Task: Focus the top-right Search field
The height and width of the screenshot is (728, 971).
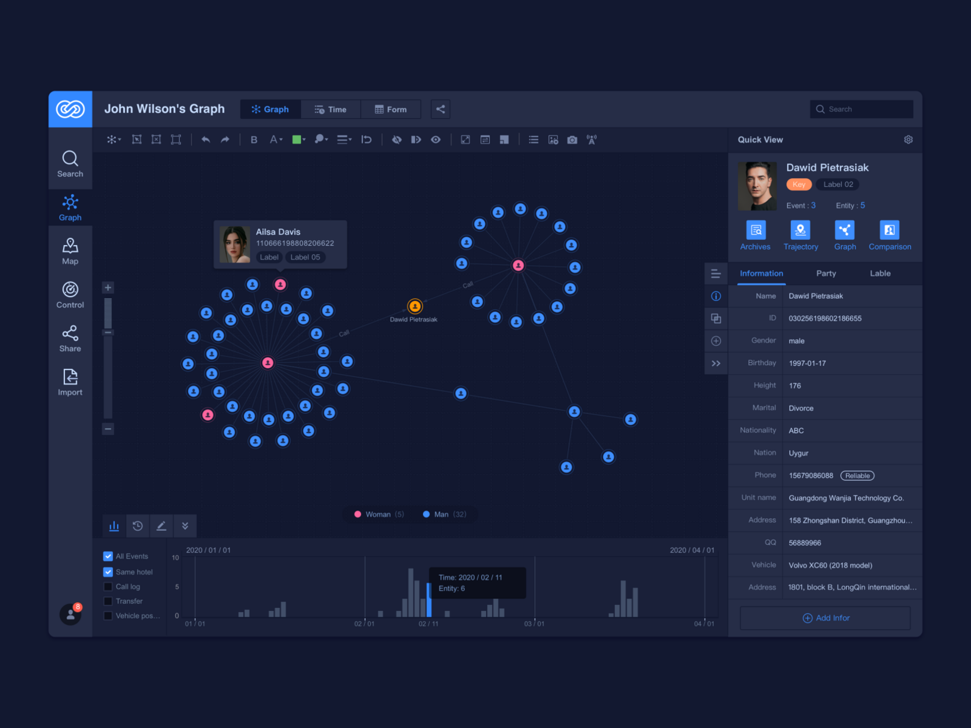Action: pyautogui.click(x=862, y=109)
